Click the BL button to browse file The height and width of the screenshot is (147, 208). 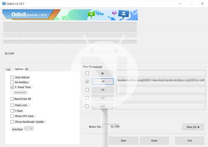tap(103, 73)
